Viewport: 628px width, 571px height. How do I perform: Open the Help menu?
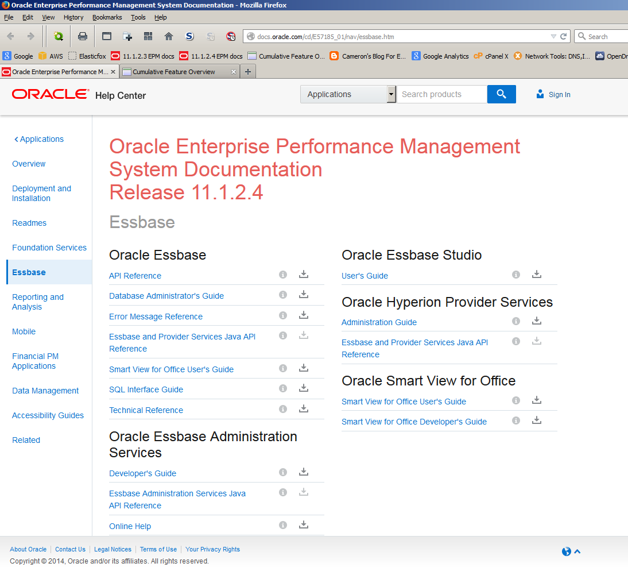coord(161,17)
